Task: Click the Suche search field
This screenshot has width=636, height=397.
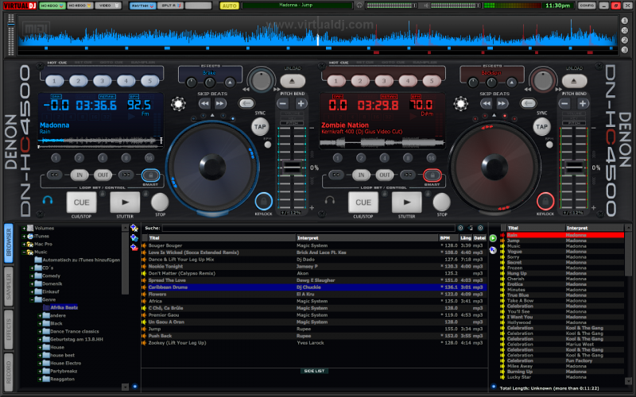Action: click(308, 228)
